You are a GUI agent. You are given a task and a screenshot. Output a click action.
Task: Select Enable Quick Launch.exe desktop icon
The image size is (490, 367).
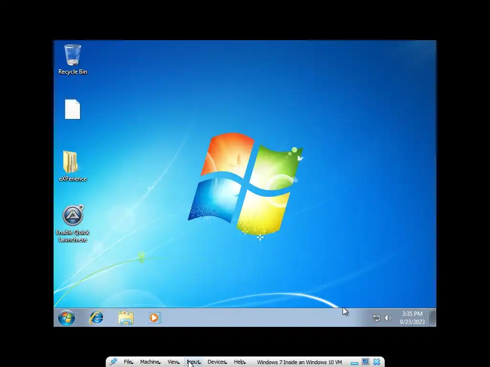point(73,224)
